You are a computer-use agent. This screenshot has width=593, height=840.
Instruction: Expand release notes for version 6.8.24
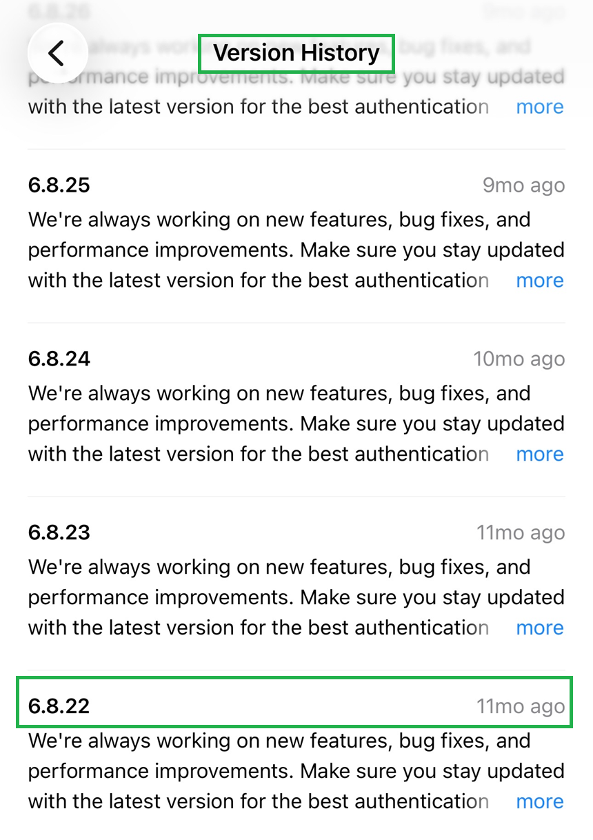pos(540,454)
